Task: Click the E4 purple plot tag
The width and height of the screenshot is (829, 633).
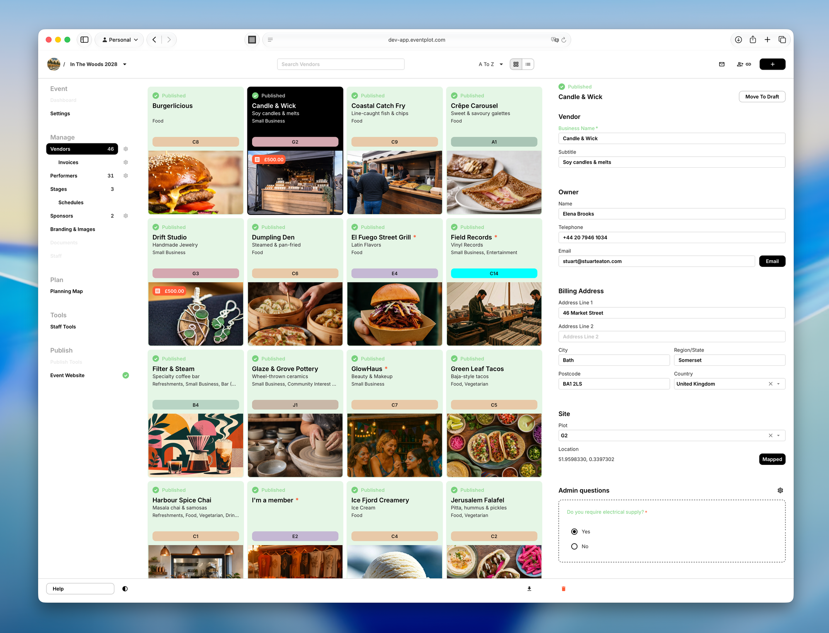Action: [394, 273]
